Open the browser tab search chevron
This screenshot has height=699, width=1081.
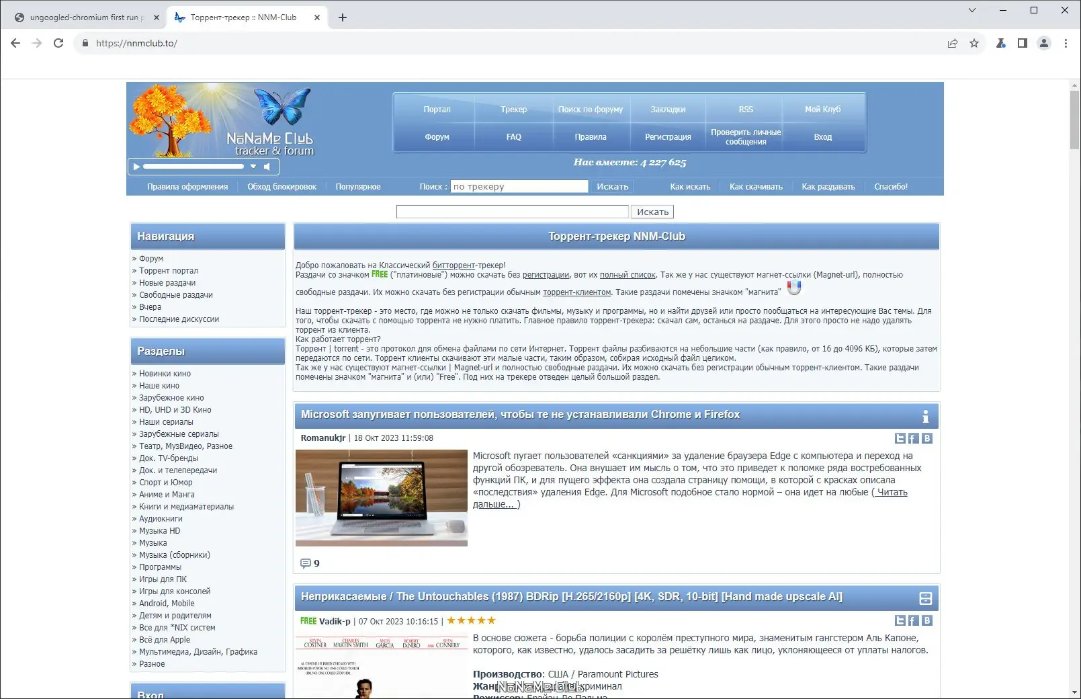[972, 10]
